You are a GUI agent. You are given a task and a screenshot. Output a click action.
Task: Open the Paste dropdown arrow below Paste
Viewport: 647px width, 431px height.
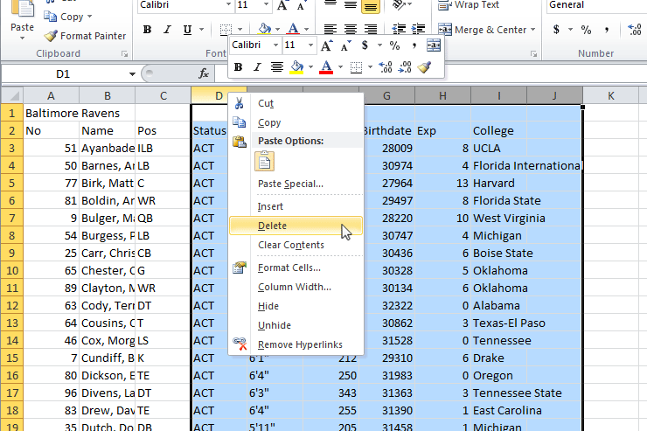tap(22, 38)
